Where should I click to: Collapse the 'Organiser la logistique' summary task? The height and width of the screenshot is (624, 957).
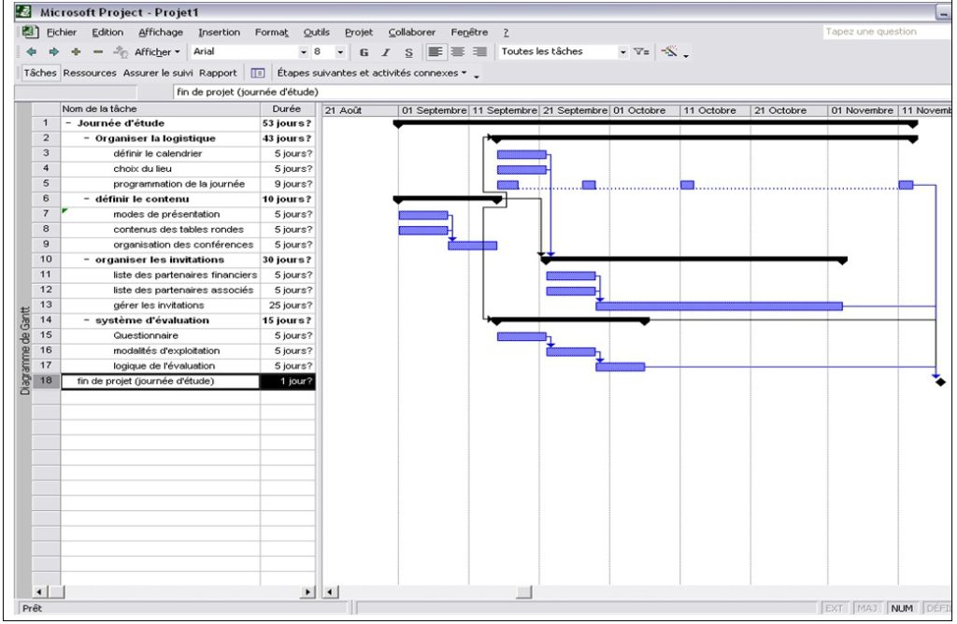87,138
